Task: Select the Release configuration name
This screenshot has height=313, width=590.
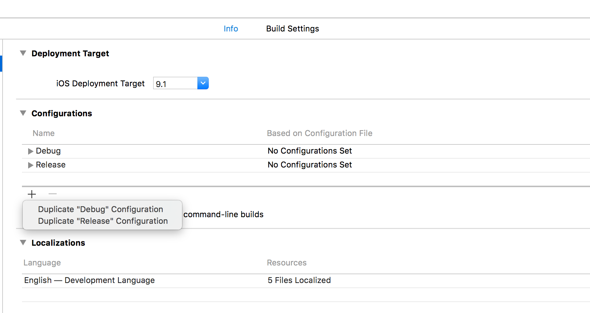Action: tap(51, 165)
